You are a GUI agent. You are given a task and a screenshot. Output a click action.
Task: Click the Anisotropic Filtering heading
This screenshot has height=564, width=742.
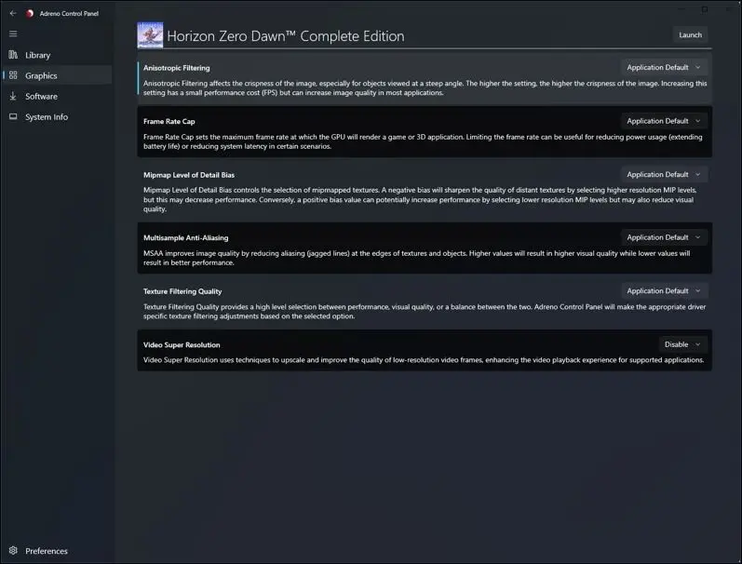177,68
